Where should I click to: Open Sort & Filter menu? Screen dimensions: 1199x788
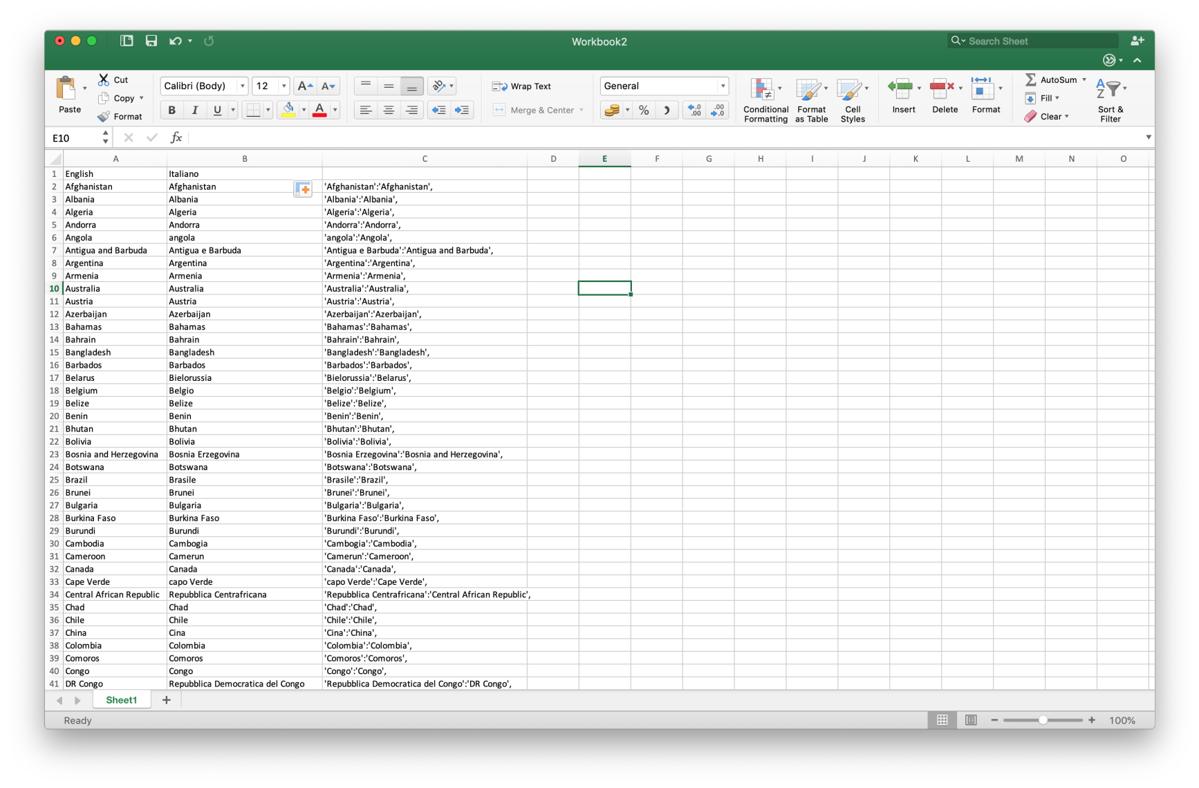[1110, 100]
